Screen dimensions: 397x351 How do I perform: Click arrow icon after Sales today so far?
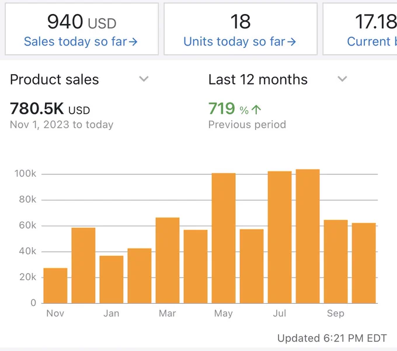(133, 42)
